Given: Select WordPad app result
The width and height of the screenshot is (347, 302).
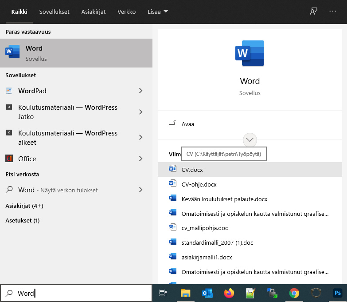Looking at the screenshot, I should (x=76, y=91).
